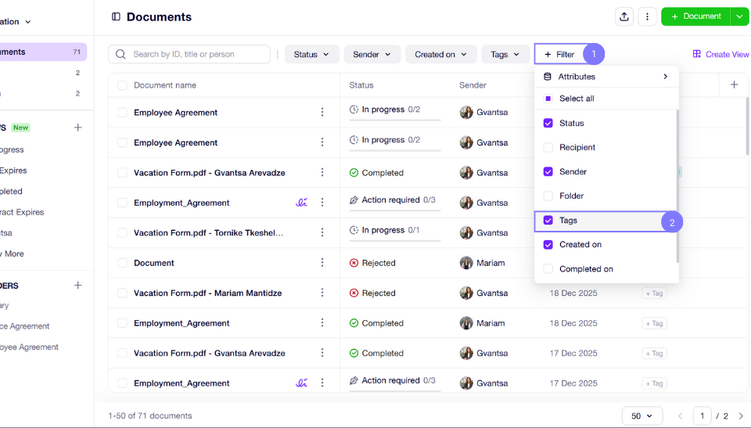This screenshot has width=751, height=428.
Task: Toggle the sidebar panel icon beside Documents
Action: tap(116, 16)
